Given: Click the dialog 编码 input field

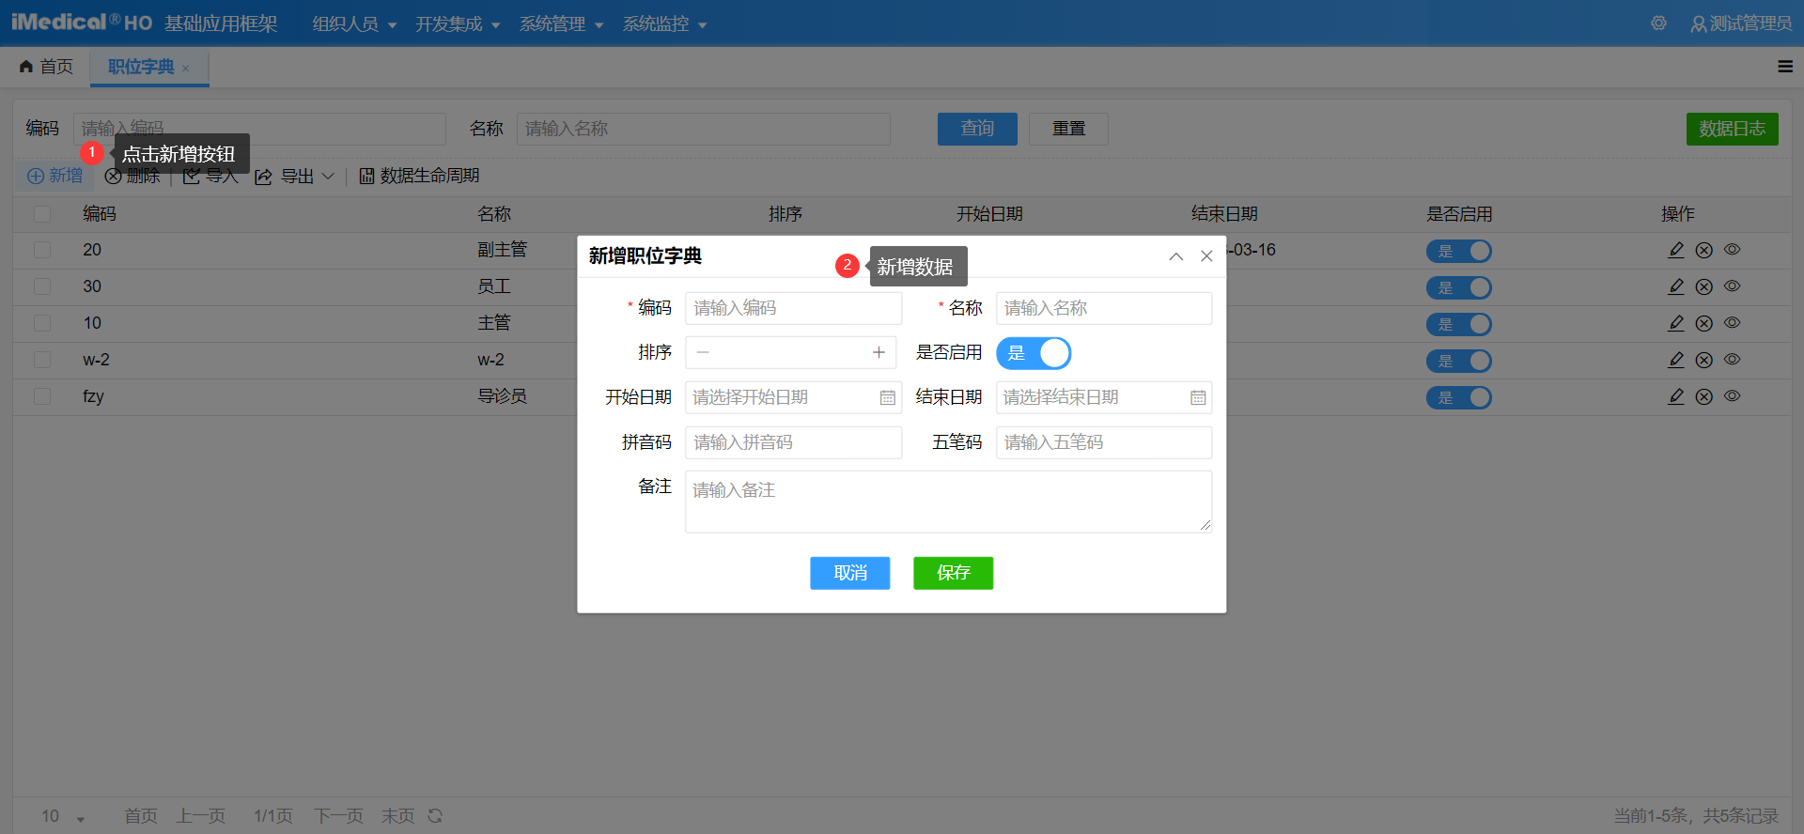Looking at the screenshot, I should point(793,308).
